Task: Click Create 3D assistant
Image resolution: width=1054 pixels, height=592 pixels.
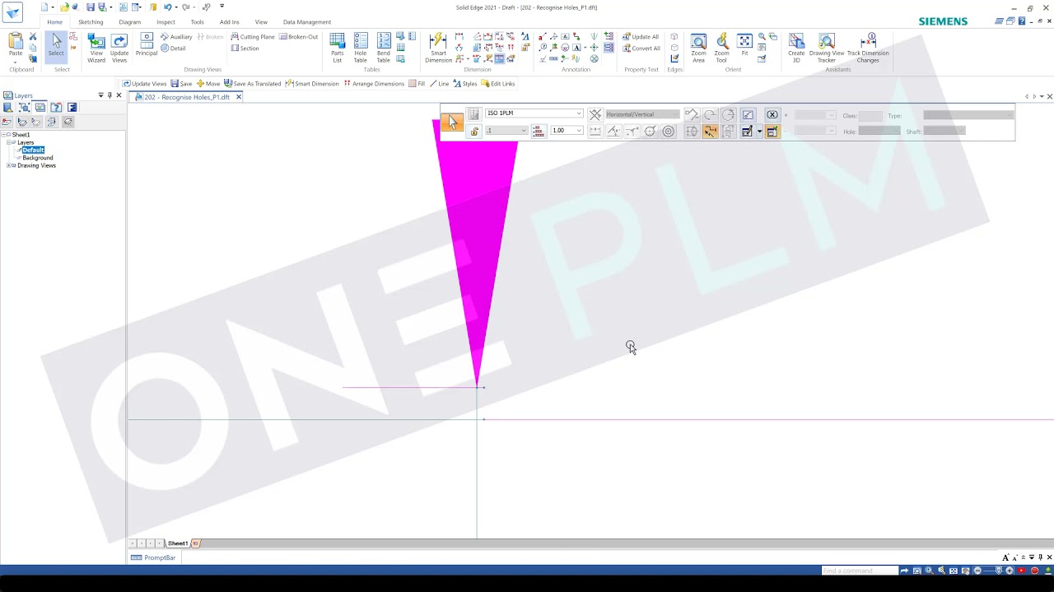Action: pyautogui.click(x=796, y=49)
